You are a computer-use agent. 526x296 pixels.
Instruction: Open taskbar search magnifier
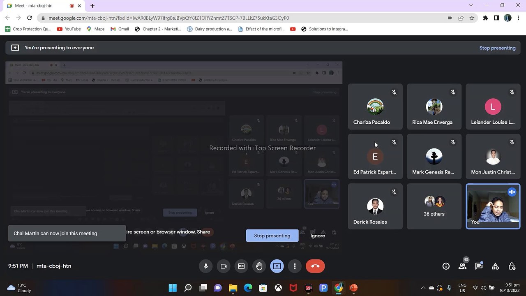(x=188, y=288)
